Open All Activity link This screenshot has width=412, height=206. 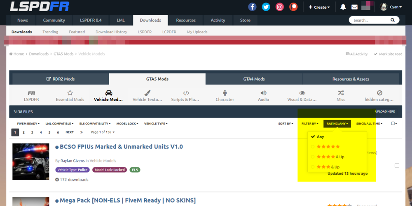coord(356,54)
